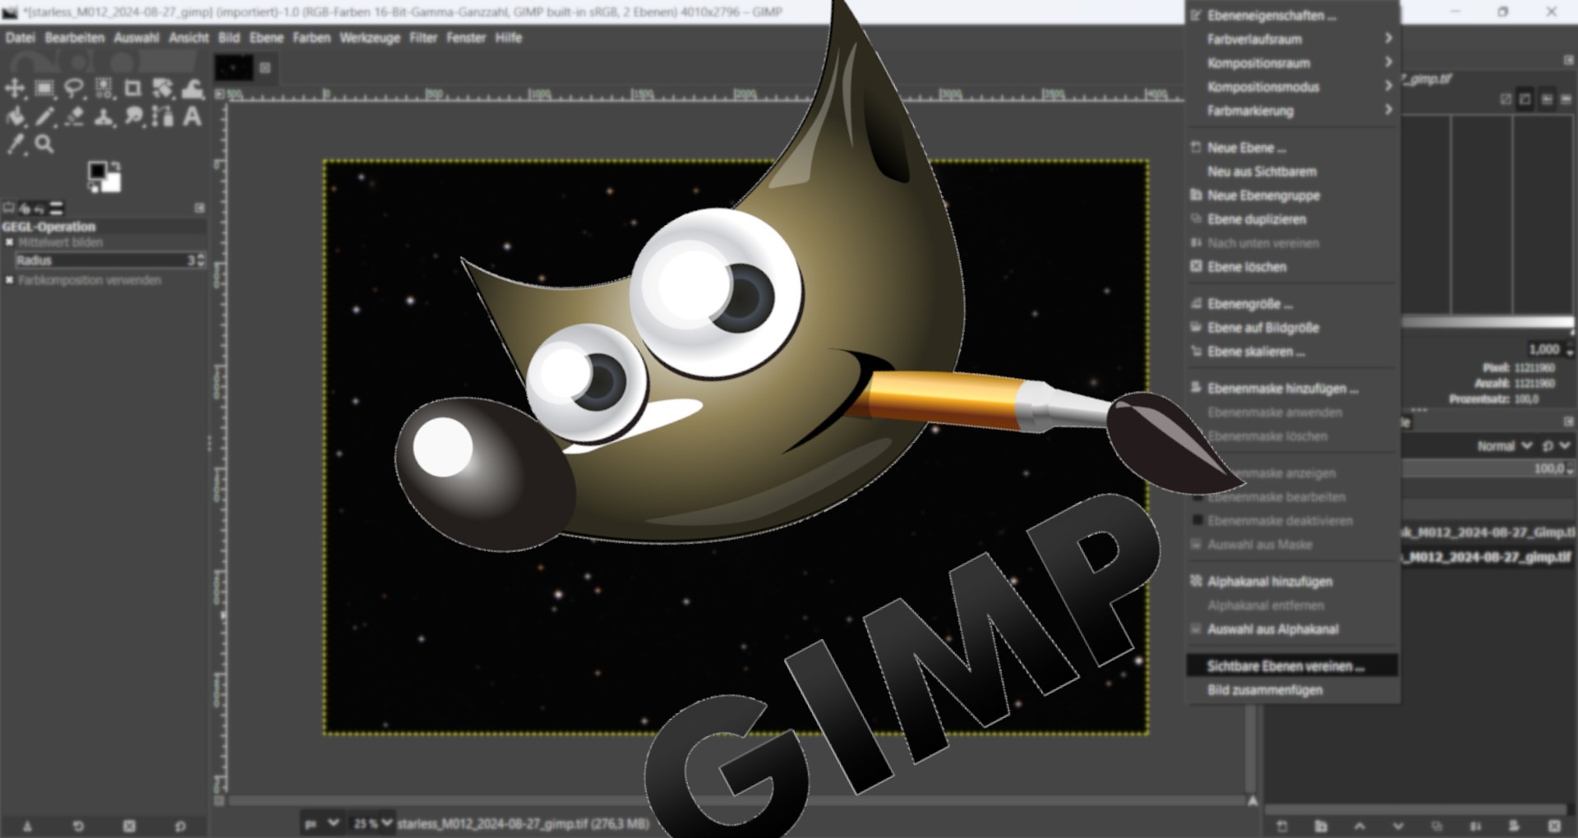Swap foreground and background colors
This screenshot has width=1578, height=838.
(x=116, y=167)
